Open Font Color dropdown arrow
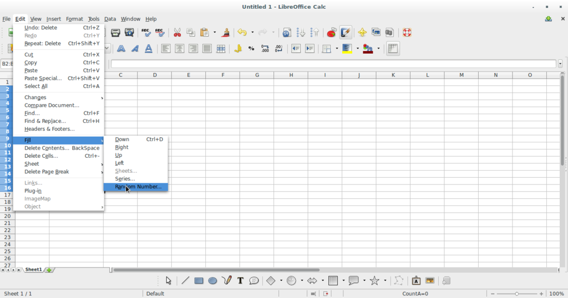The image size is (568, 298). coord(378,48)
